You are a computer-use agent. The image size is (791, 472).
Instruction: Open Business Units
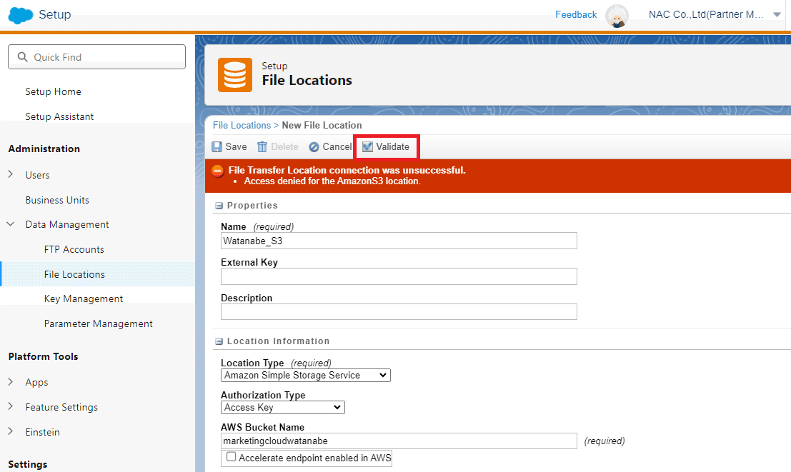coord(57,200)
